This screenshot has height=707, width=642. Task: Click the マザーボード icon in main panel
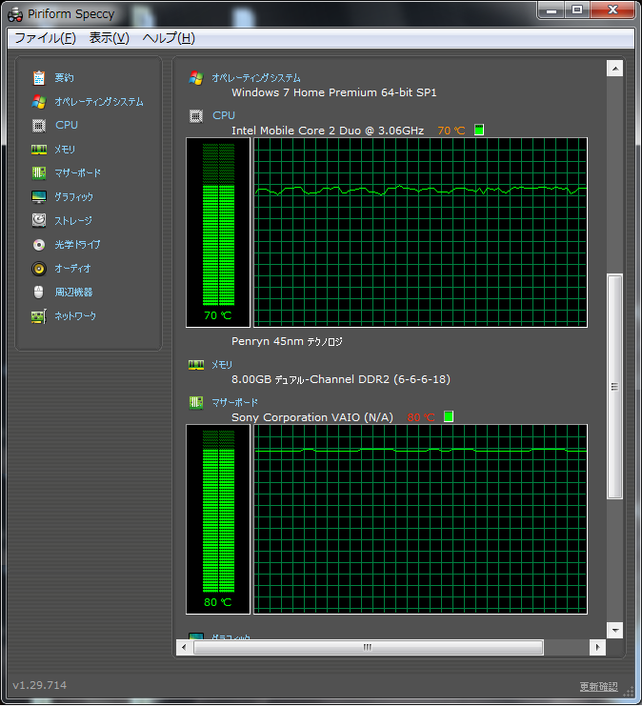195,402
